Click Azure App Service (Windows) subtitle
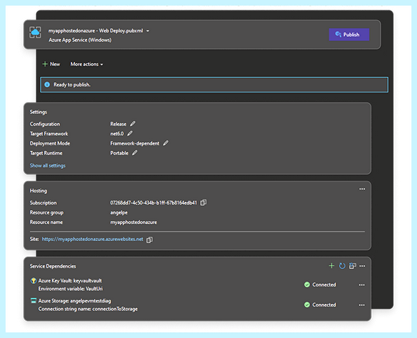This screenshot has height=338, width=417. [x=80, y=40]
